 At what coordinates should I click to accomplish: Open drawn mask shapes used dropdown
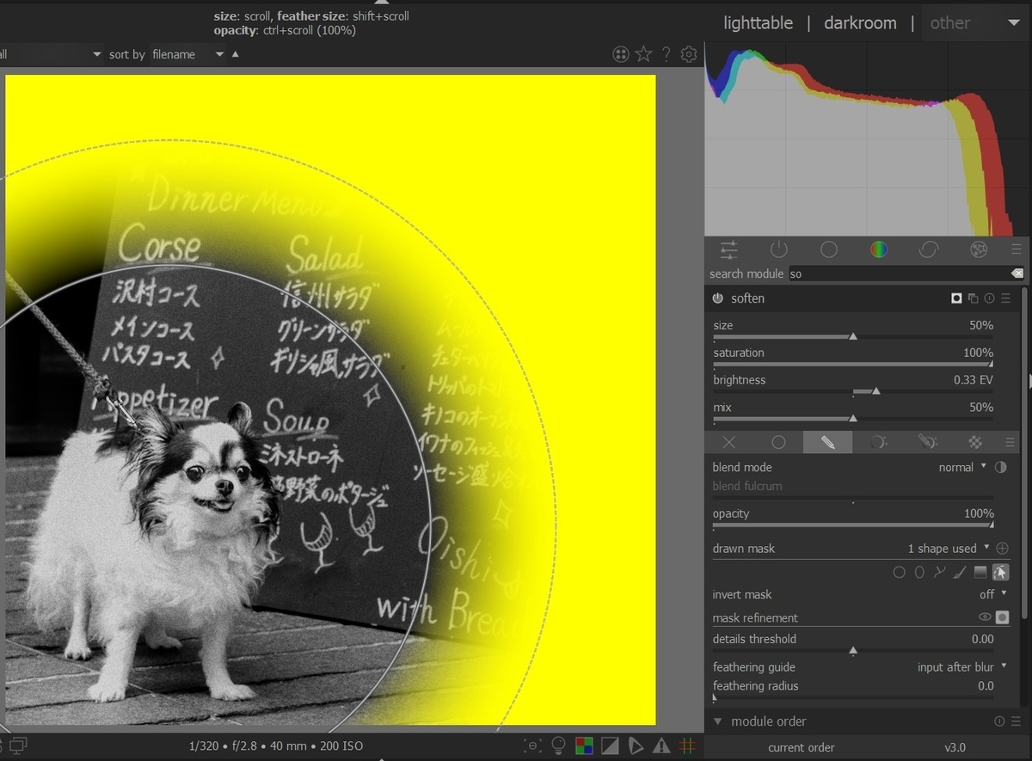[948, 549]
